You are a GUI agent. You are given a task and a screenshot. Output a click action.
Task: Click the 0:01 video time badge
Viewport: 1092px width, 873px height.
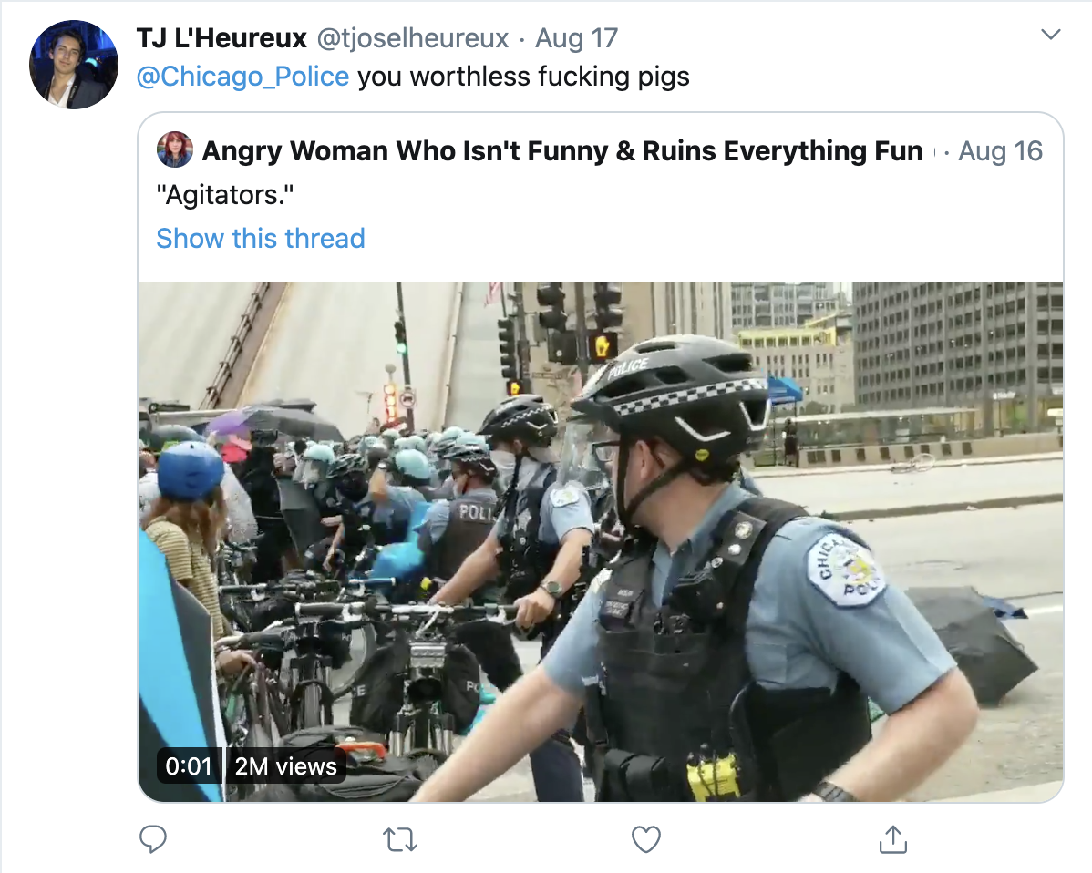click(x=189, y=765)
